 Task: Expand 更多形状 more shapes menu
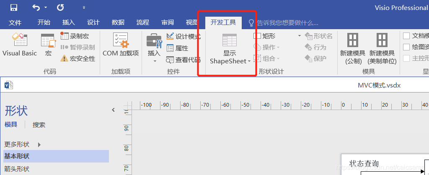click(23, 144)
